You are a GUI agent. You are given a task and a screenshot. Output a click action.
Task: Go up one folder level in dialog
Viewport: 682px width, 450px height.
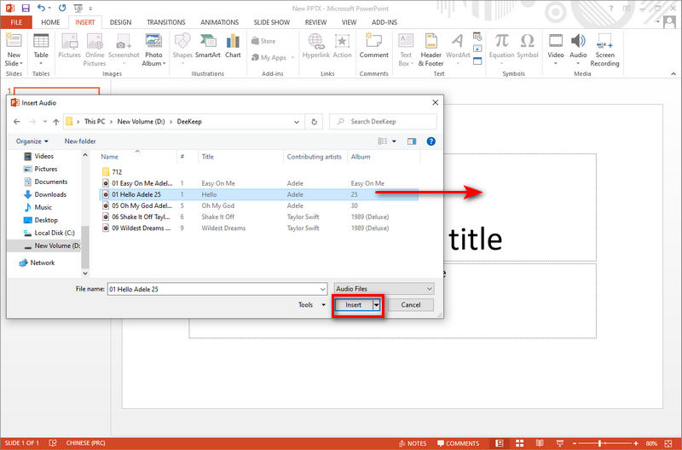tap(56, 122)
